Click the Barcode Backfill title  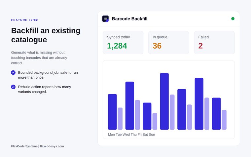(x=129, y=19)
